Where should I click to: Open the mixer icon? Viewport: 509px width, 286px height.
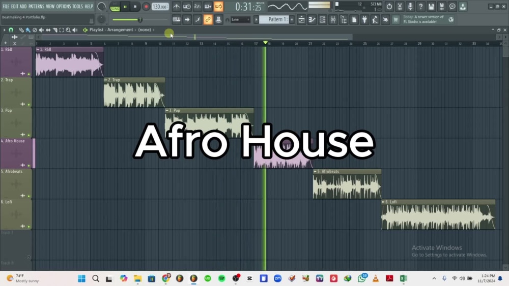coord(333,20)
